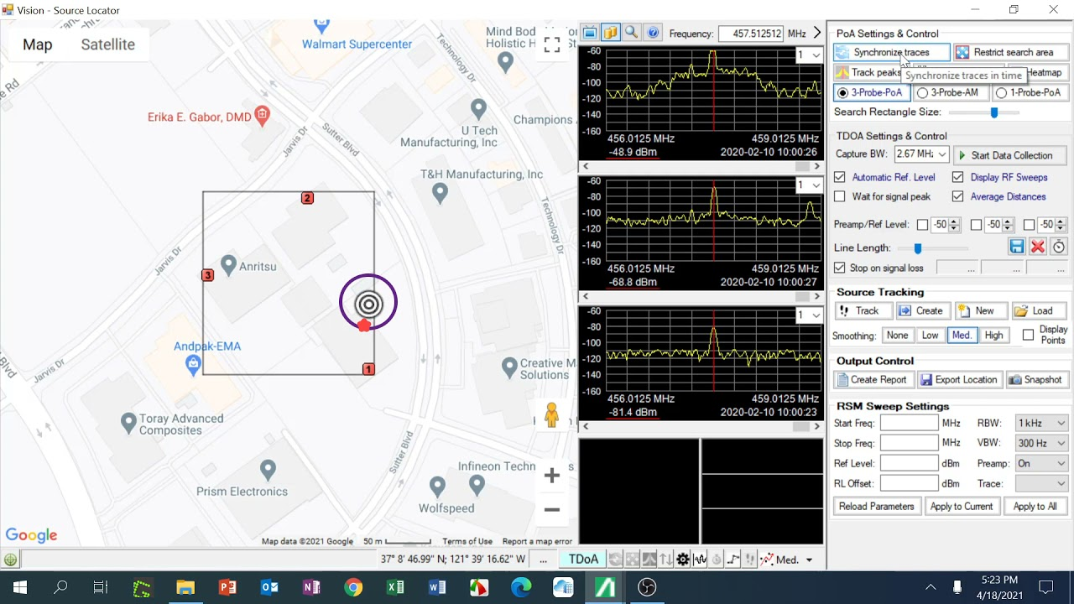The image size is (1074, 604).
Task: Switch map to Satellite view
Action: point(107,44)
